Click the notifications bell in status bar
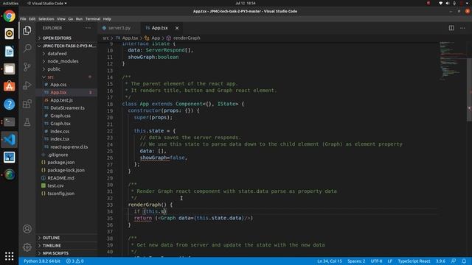472x265 pixels. coord(464,261)
